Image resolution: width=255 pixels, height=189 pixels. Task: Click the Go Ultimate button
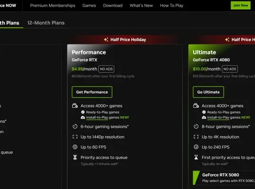pos(208,92)
